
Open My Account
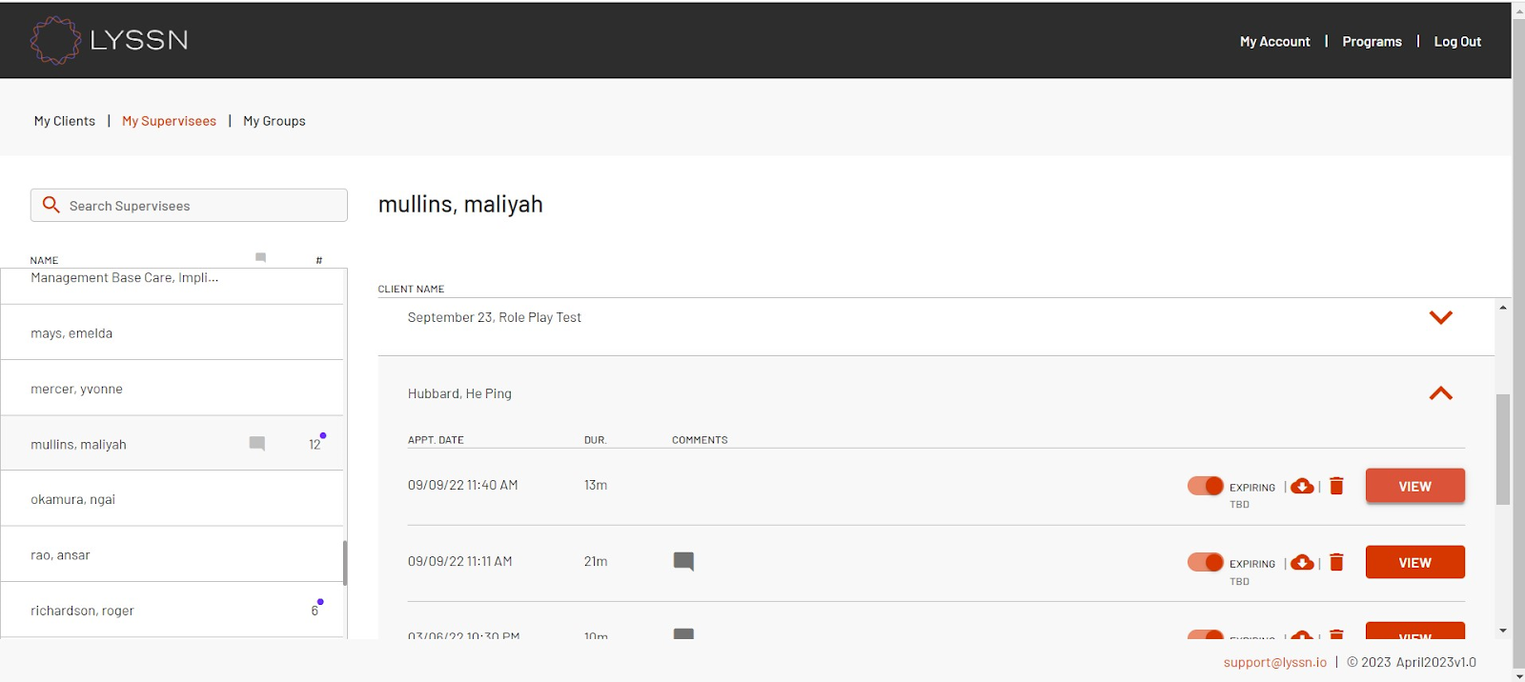1274,42
